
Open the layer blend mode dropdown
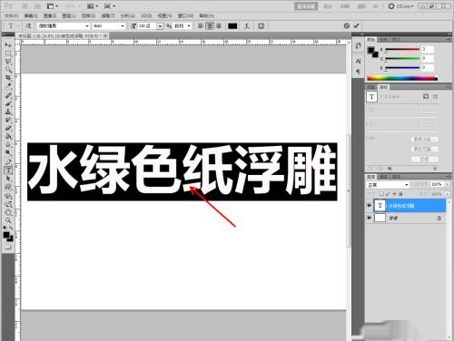[388, 185]
